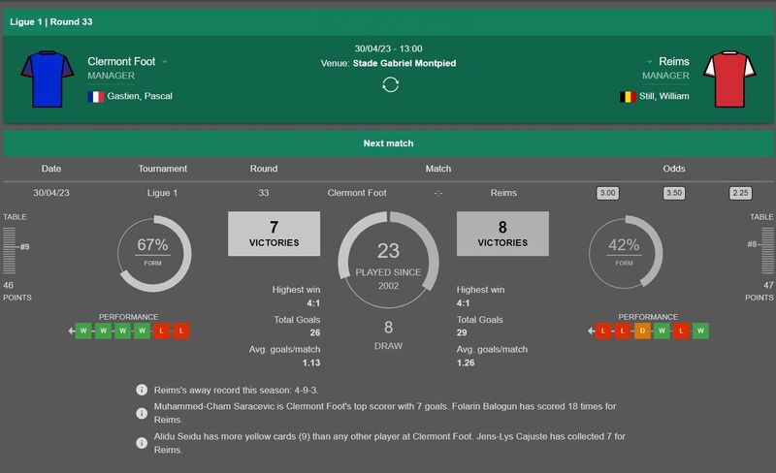This screenshot has height=473, width=776.
Task: Click the Tournament column header
Action: (162, 169)
